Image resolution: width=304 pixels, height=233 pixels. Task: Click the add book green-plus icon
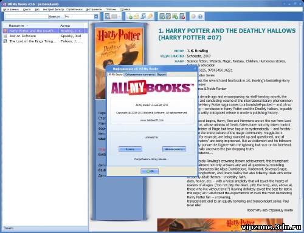point(130,16)
